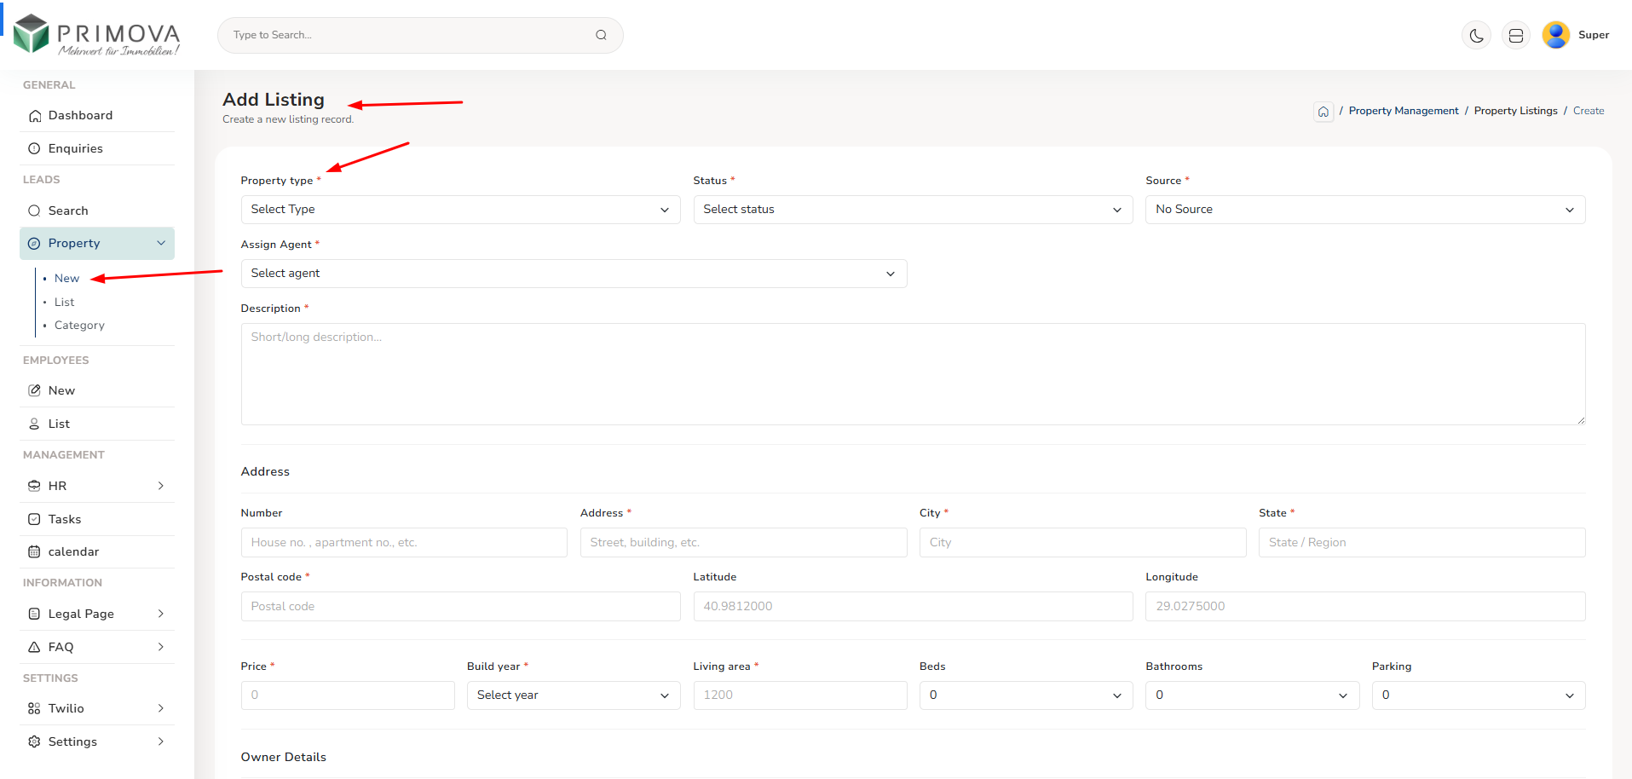Select Category under Property menu
This screenshot has height=779, width=1632.
coord(79,326)
